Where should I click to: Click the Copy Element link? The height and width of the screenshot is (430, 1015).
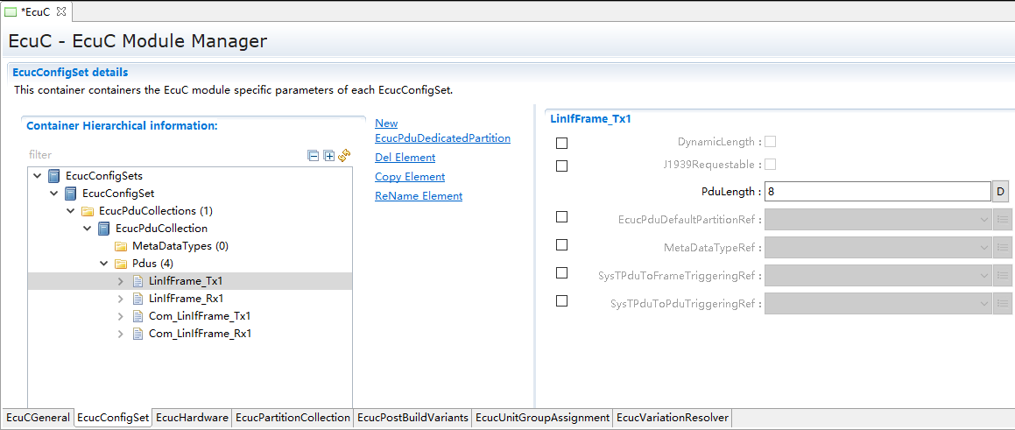click(410, 177)
